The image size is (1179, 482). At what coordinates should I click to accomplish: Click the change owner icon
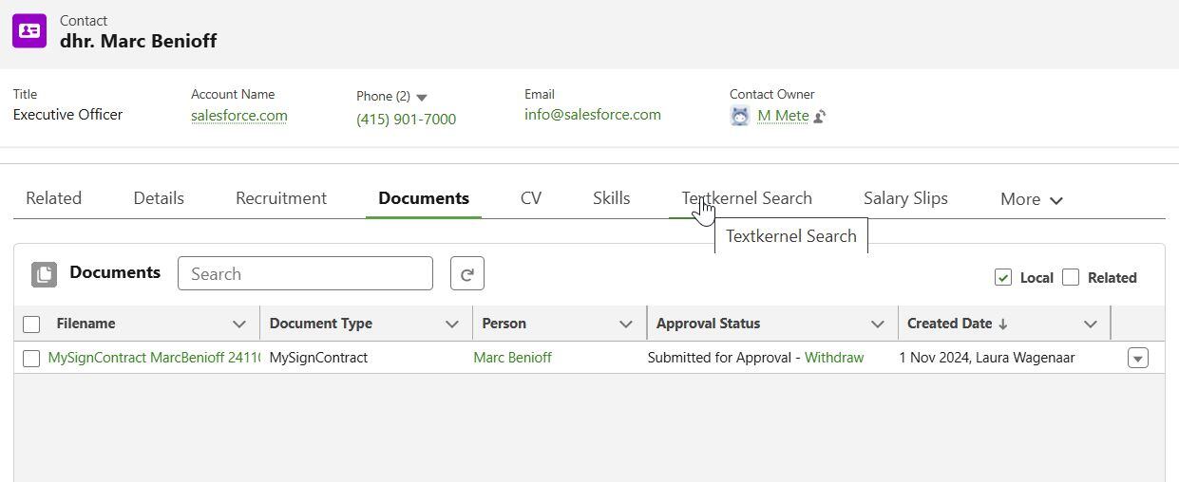820,117
